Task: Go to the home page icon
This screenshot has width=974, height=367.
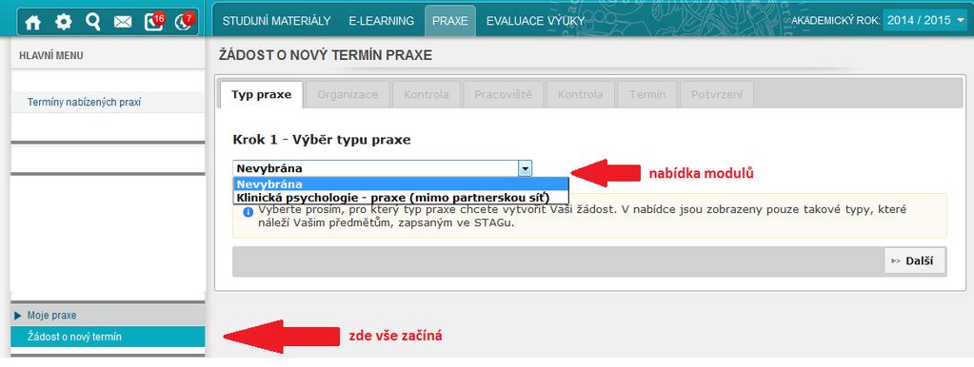Action: [32, 22]
